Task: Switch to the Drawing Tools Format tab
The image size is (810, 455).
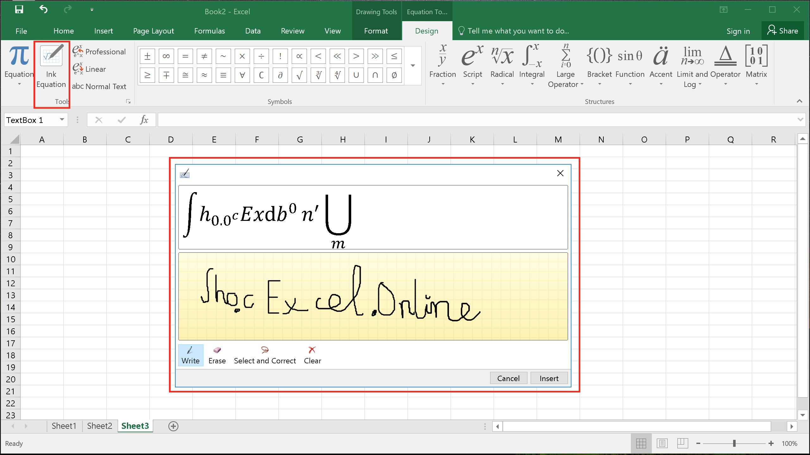Action: coord(376,31)
